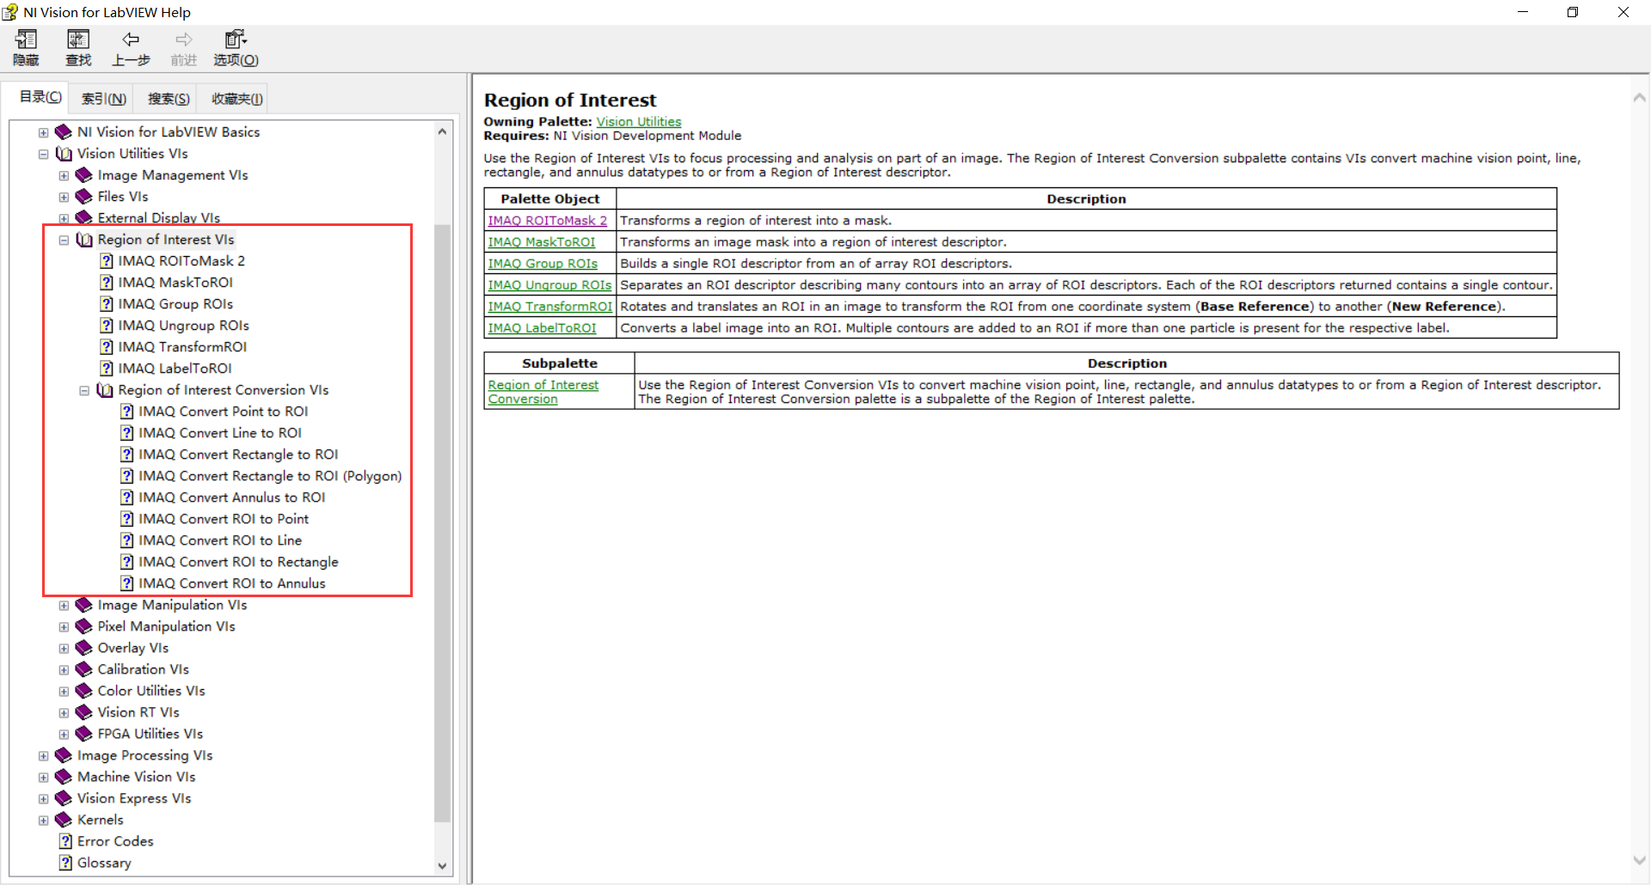
Task: Click the page icon of IMAQ Convert ROI to Annulus
Action: (x=126, y=583)
